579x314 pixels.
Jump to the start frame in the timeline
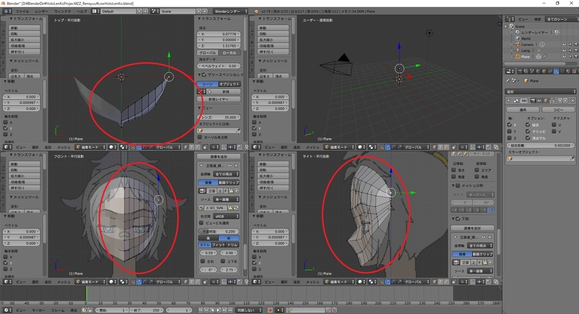[x=200, y=310]
